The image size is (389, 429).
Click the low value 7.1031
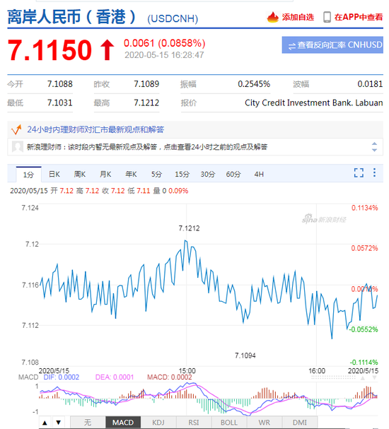pyautogui.click(x=59, y=102)
